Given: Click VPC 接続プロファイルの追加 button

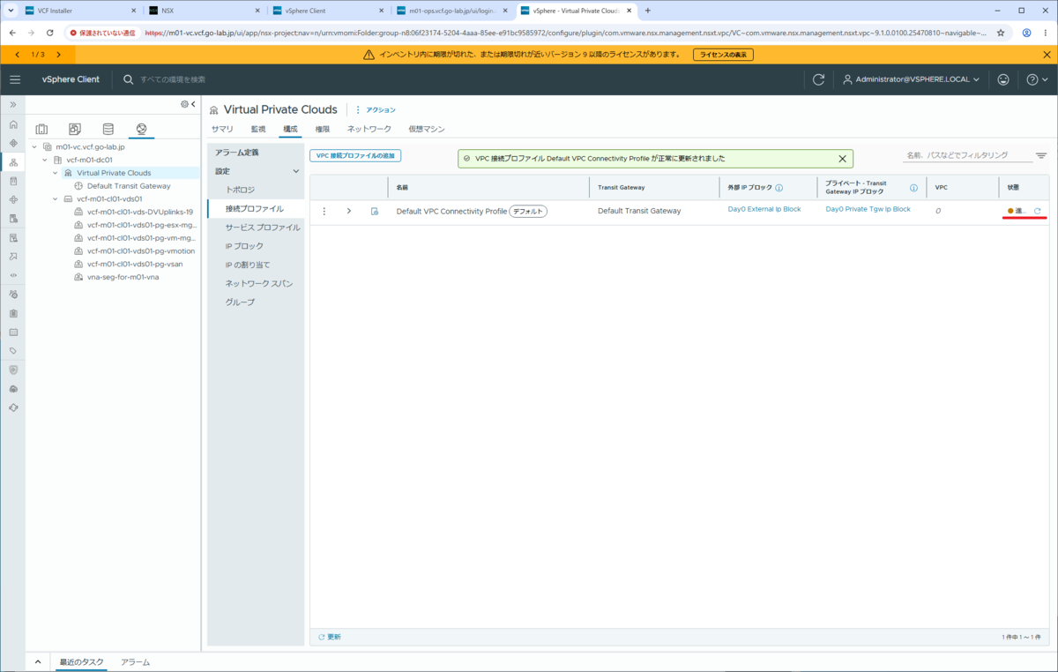Looking at the screenshot, I should (x=355, y=155).
